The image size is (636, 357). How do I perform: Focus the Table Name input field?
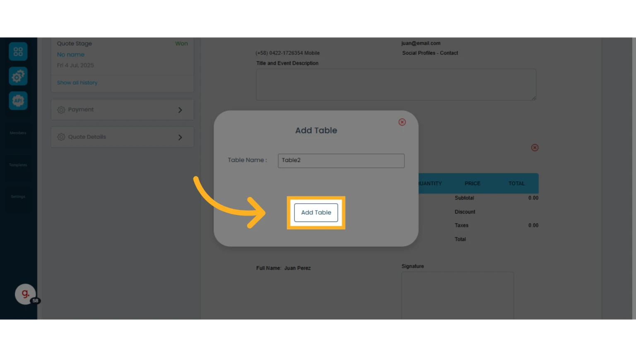(341, 161)
